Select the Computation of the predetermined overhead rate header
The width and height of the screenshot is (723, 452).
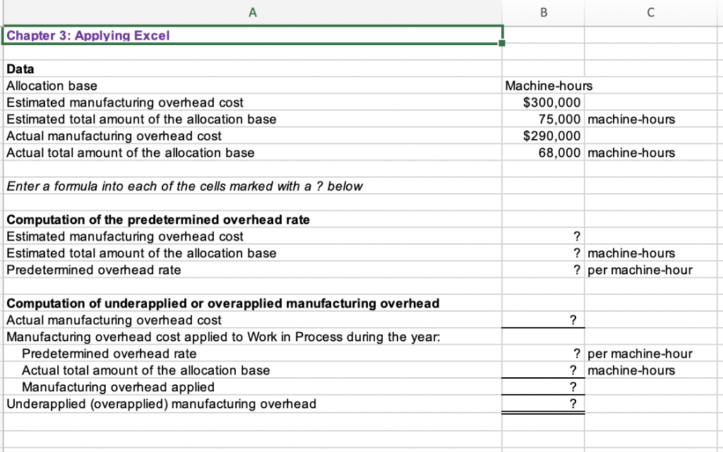pos(252,219)
